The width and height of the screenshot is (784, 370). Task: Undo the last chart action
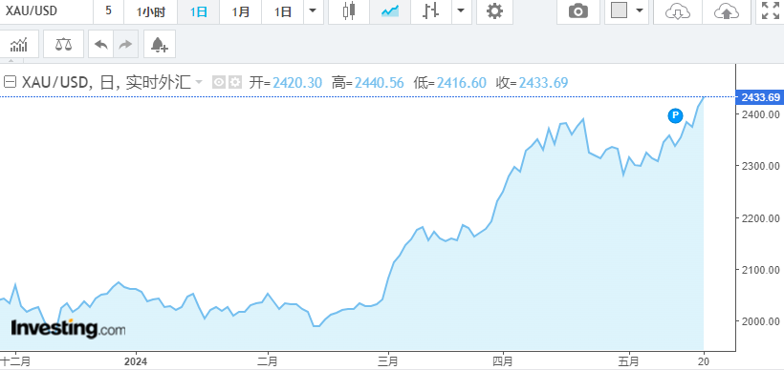(x=101, y=45)
